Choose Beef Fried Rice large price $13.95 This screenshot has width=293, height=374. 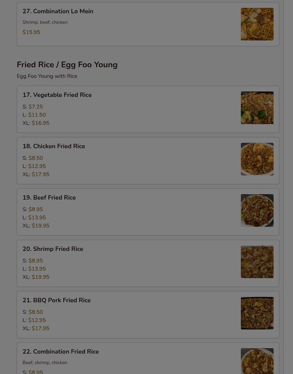click(37, 218)
